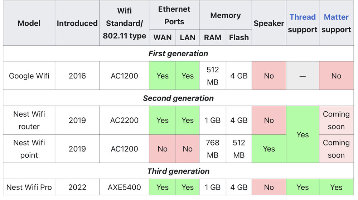
Task: Select the Nest Wifi router cell
Action: [29, 120]
